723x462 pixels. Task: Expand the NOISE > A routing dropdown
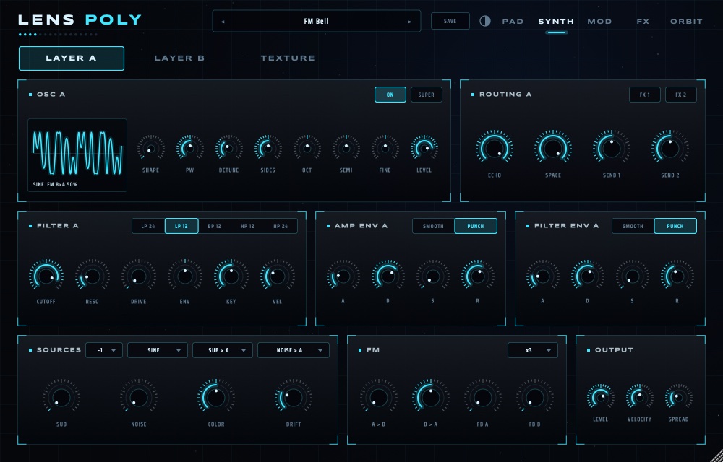(x=294, y=350)
